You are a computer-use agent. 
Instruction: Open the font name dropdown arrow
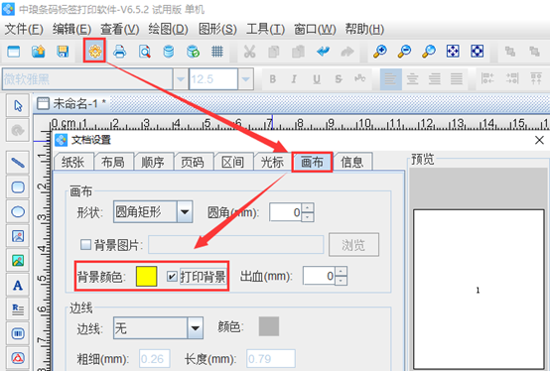pyautogui.click(x=181, y=79)
